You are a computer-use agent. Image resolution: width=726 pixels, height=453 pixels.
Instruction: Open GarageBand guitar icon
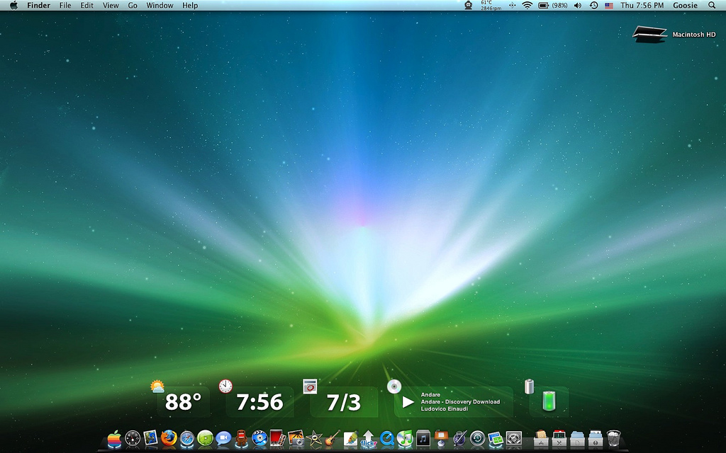pos(332,438)
